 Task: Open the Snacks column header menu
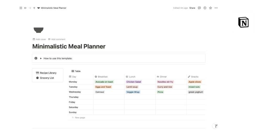(x=194, y=77)
